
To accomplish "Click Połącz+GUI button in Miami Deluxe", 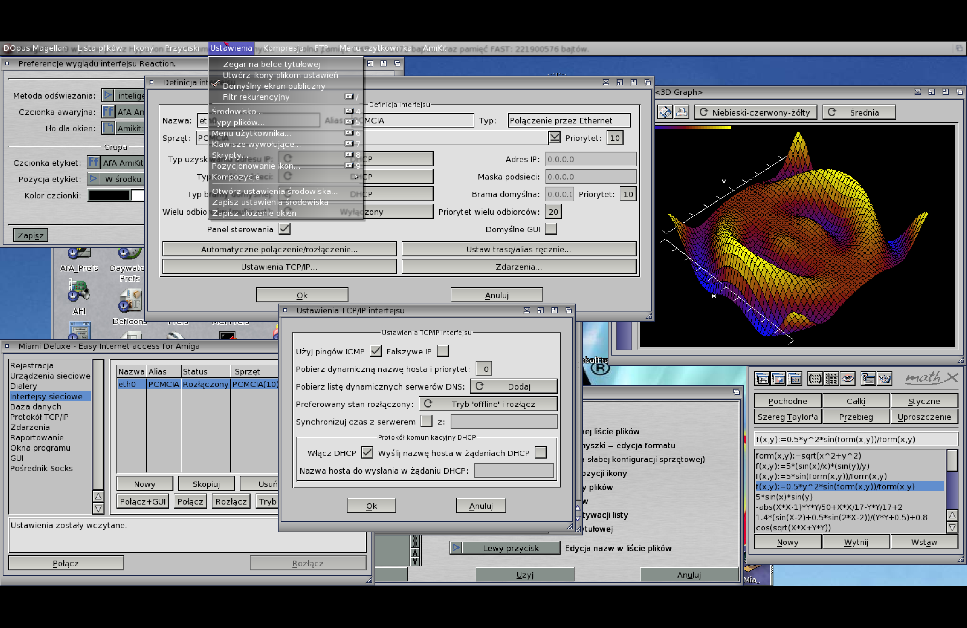I will [x=143, y=501].
